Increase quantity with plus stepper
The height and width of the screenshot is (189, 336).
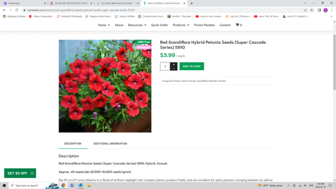coord(174,64)
